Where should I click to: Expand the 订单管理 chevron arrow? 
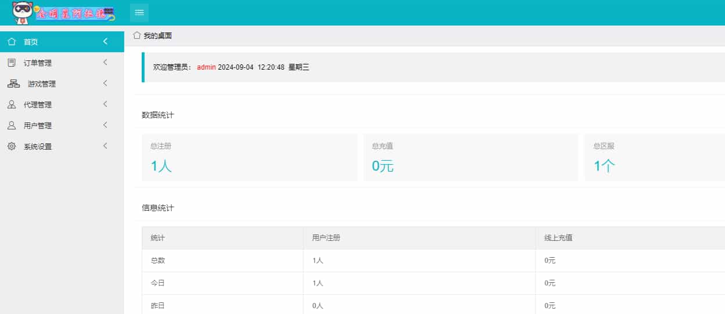[x=105, y=63]
